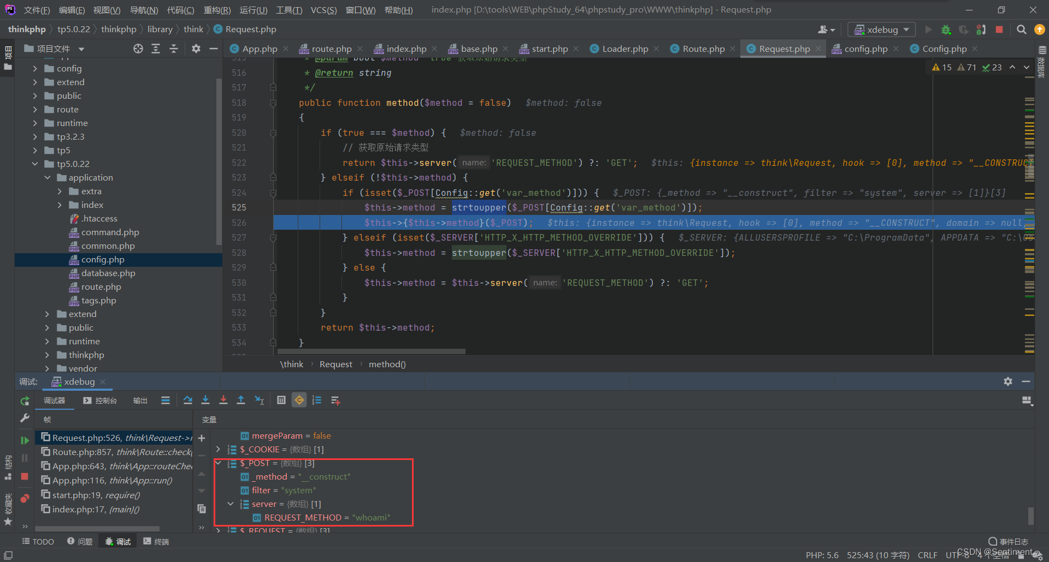Open the 终端 terminal tool window
The height and width of the screenshot is (562, 1049).
[156, 541]
